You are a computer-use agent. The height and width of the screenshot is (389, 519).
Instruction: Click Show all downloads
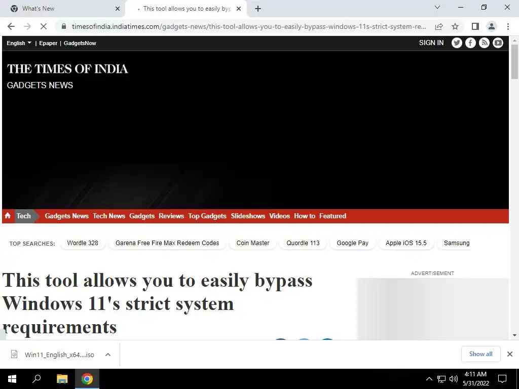(480, 354)
